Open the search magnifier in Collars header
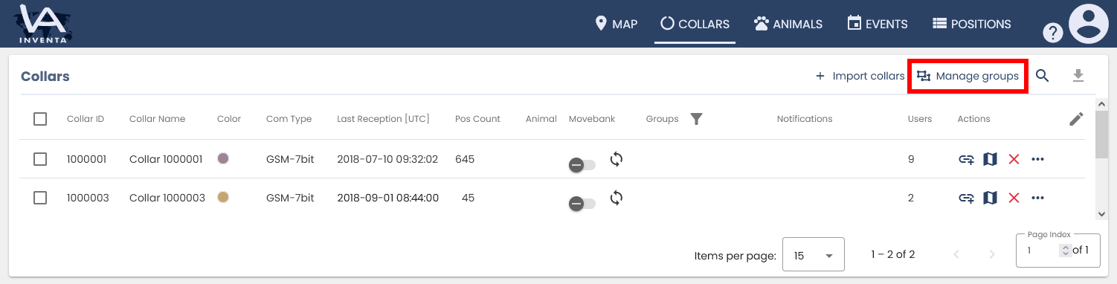 point(1043,76)
